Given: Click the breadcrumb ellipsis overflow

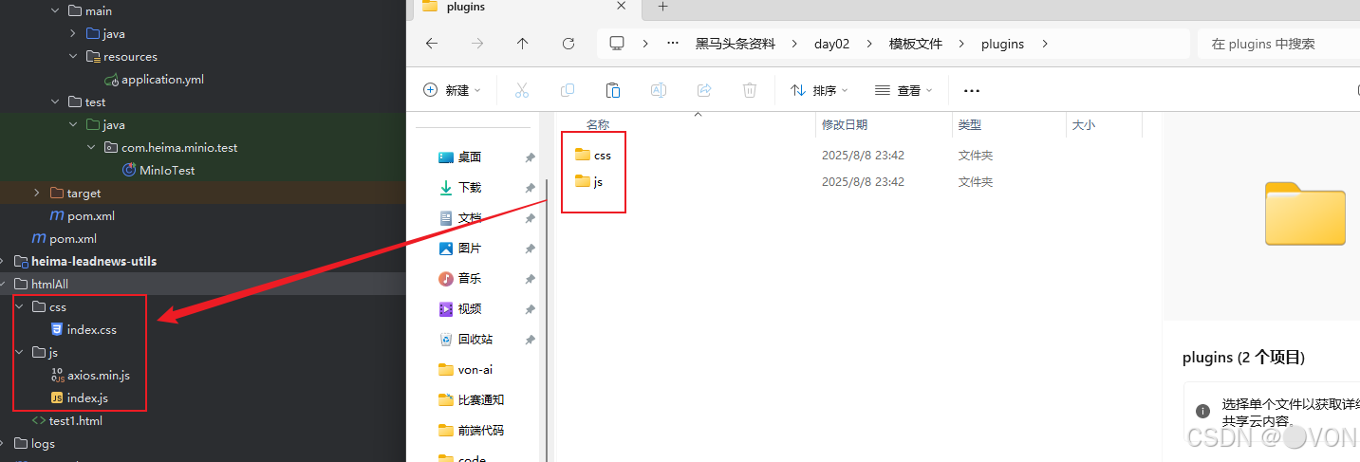Looking at the screenshot, I should click(673, 44).
